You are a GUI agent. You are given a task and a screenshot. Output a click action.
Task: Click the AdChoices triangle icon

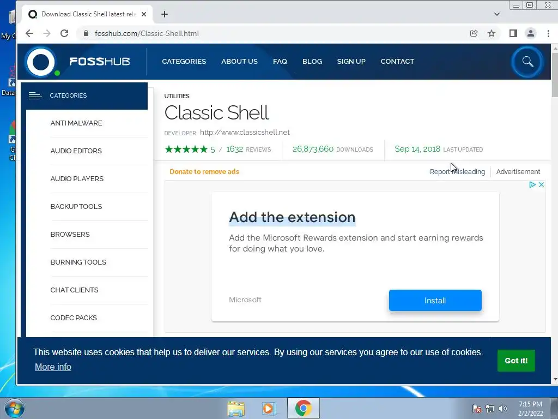532,184
